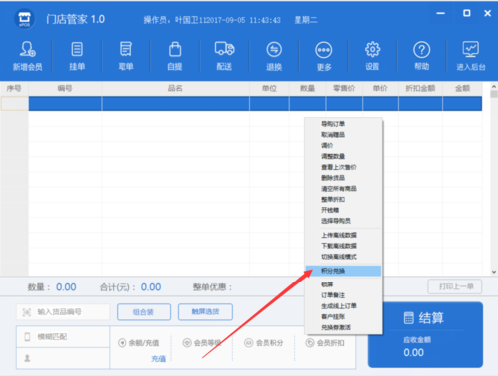
Task: Click the 退换 return/exchange icon
Action: [x=274, y=50]
